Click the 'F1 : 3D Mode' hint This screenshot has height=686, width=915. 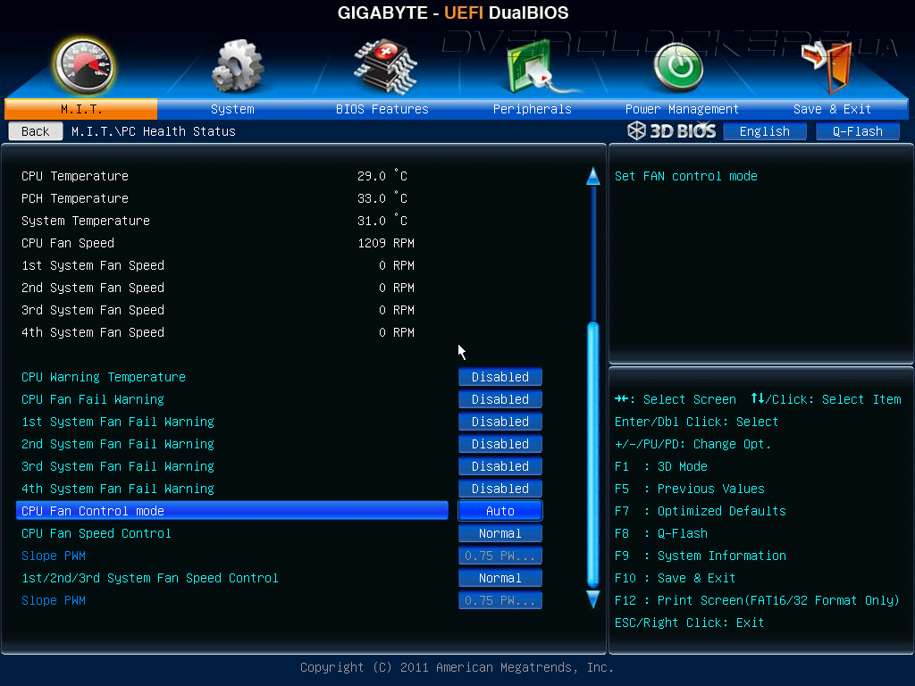661,466
